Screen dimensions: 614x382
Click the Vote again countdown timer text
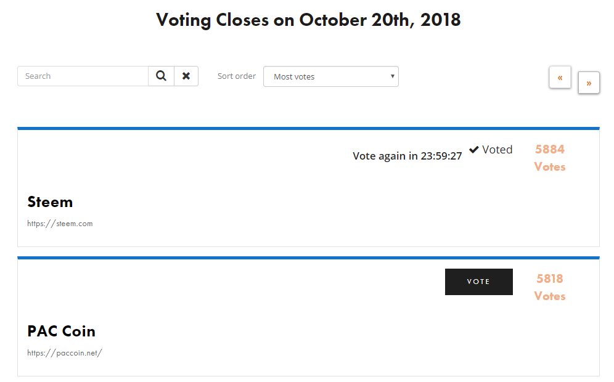(x=407, y=156)
